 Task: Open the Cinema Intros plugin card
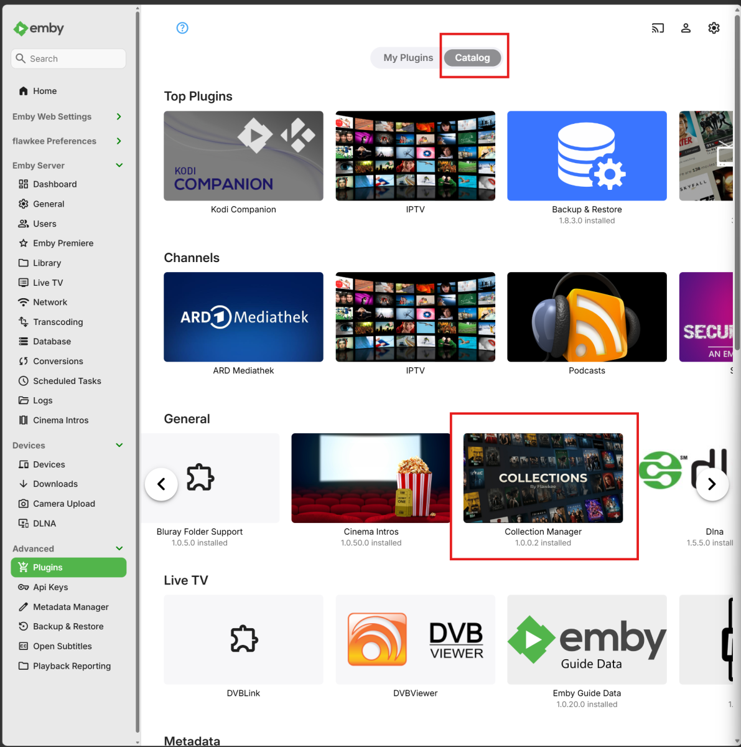tap(371, 478)
